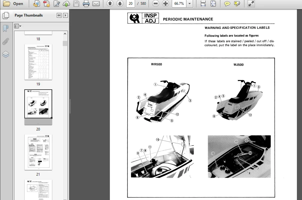Open the Layers panel
The image size is (302, 200).
tap(6, 54)
